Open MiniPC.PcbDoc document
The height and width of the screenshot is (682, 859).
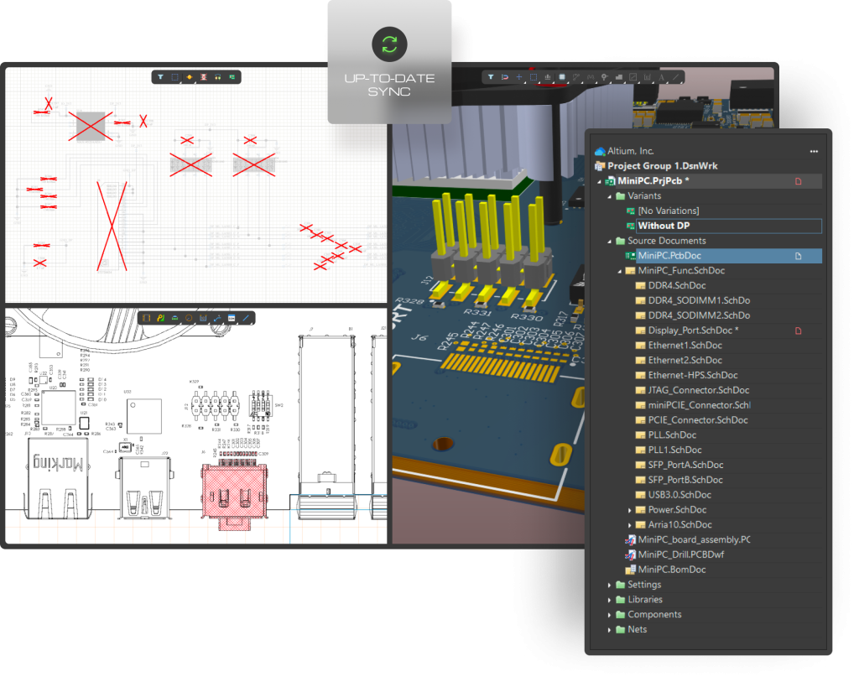pos(669,256)
